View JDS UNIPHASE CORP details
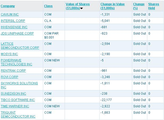164x120 pixels. [x=17, y=33]
